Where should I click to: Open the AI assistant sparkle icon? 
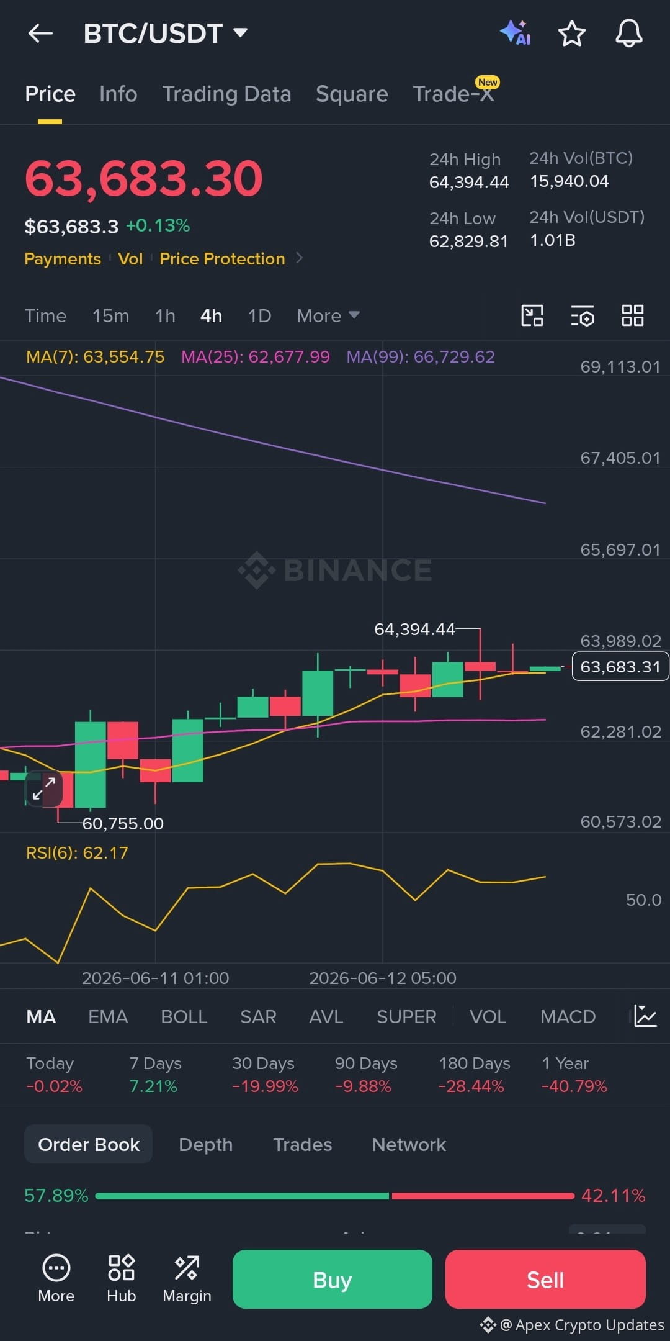pyautogui.click(x=516, y=32)
